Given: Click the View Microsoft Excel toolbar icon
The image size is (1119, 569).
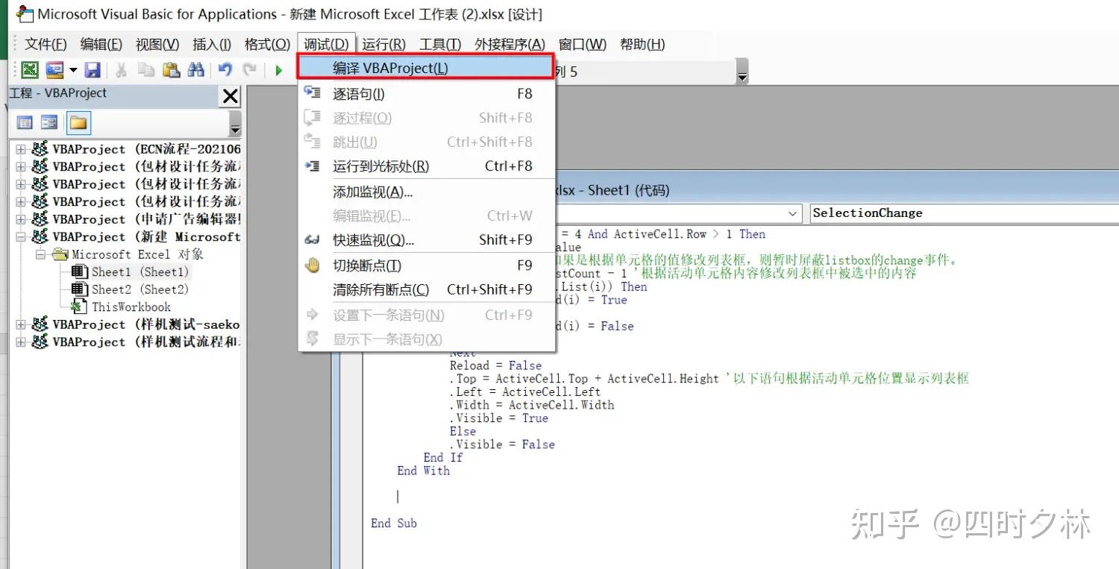Looking at the screenshot, I should tap(30, 70).
